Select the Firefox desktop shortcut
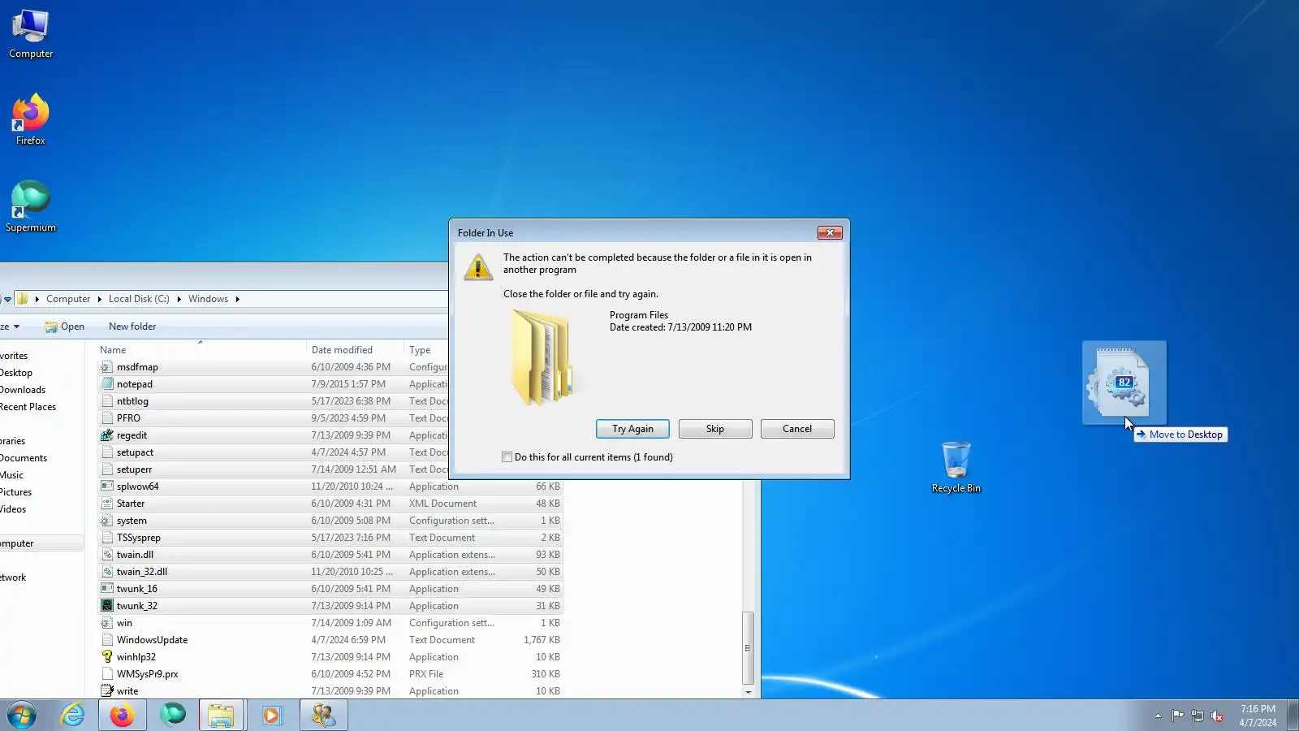1299x731 pixels. (31, 120)
